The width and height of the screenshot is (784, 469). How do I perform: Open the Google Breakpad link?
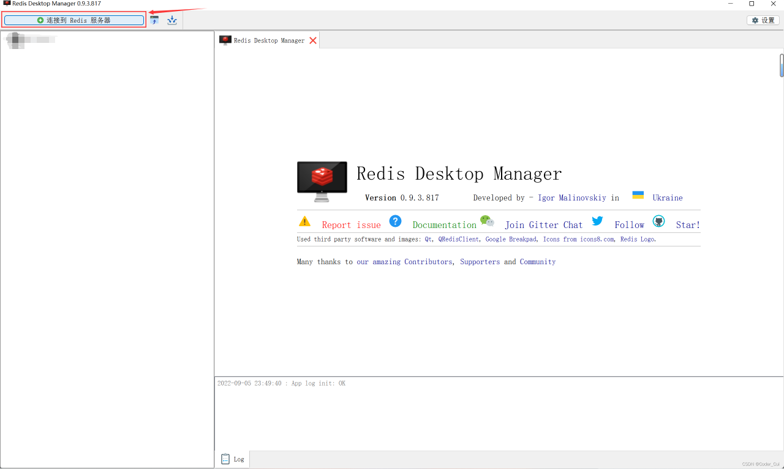click(511, 240)
